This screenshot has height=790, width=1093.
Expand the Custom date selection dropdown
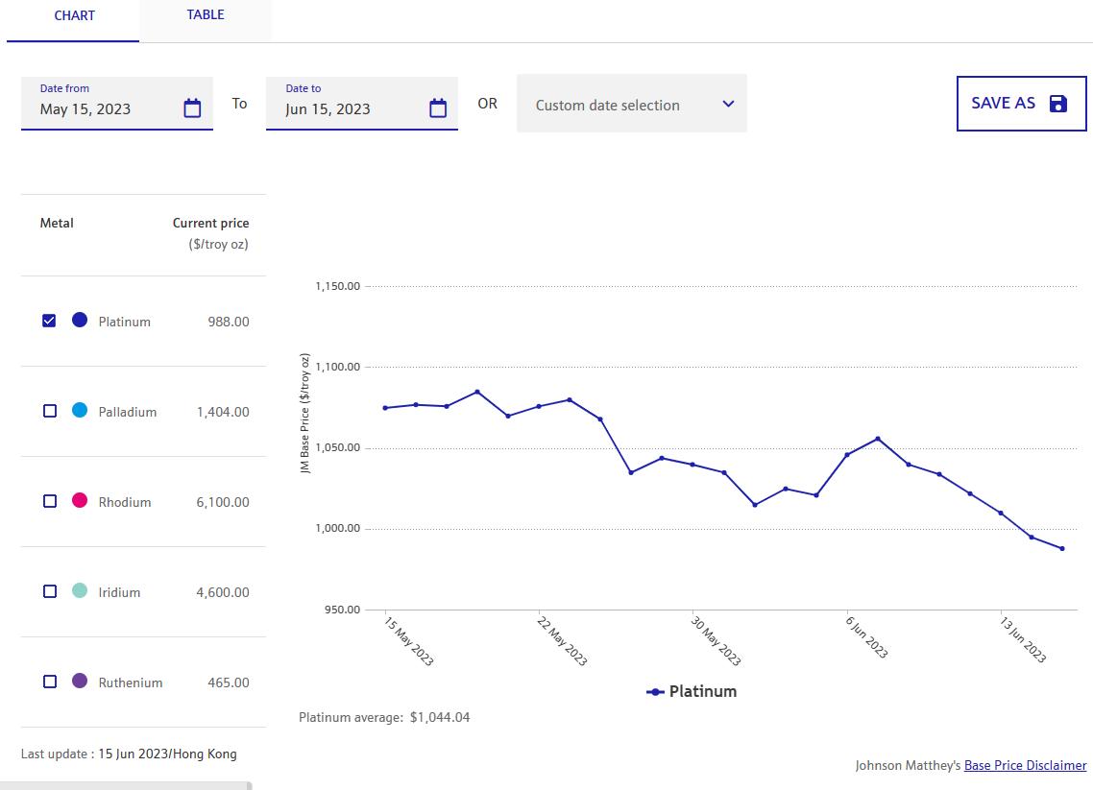[x=631, y=105]
